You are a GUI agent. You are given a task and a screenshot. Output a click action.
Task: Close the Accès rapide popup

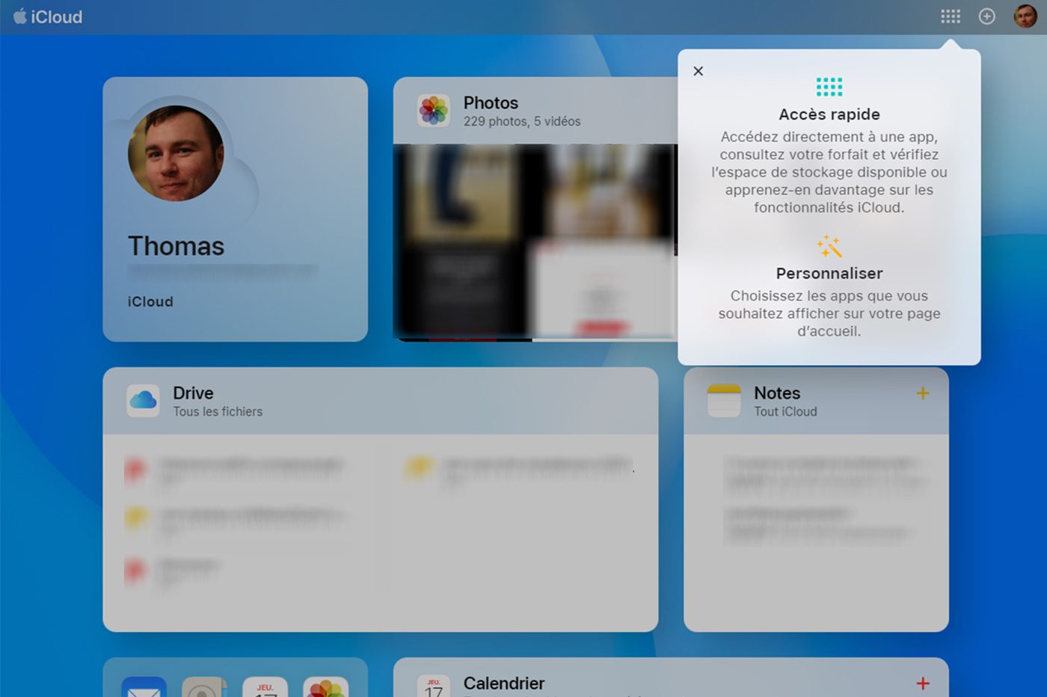(x=698, y=71)
